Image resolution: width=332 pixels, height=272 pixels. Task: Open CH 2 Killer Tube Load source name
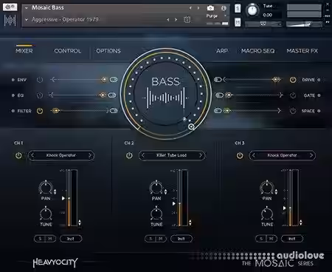pos(172,155)
